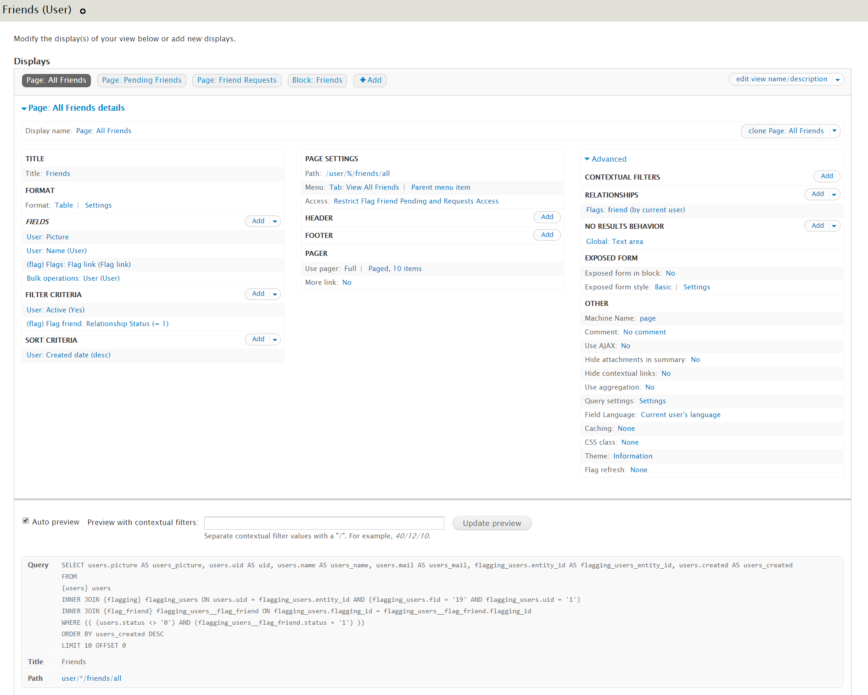Open Theme Information link

pyautogui.click(x=633, y=456)
